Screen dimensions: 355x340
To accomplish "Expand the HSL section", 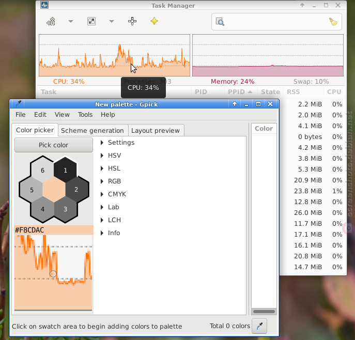I will [111, 168].
